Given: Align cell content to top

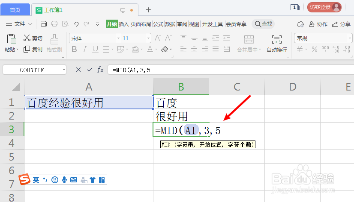Looking at the screenshot, I should pos(183,37).
